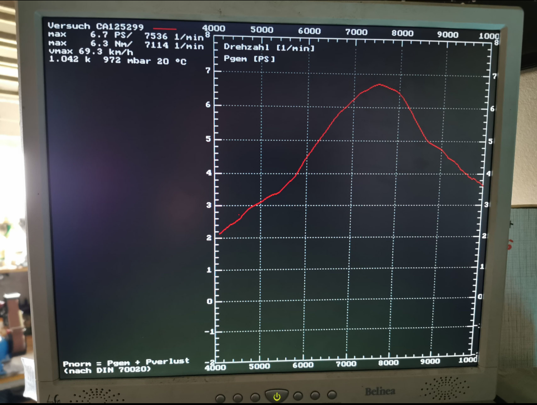Select the 7114 1/min peak torque speed
The image size is (537, 405).
coord(174,46)
